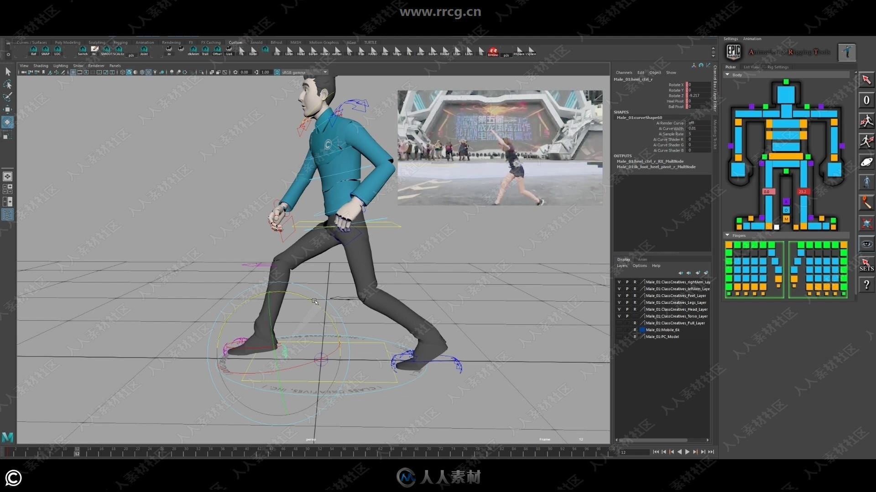Click the Joint shelf button
This screenshot has width=876, height=492.
pyautogui.click(x=144, y=51)
